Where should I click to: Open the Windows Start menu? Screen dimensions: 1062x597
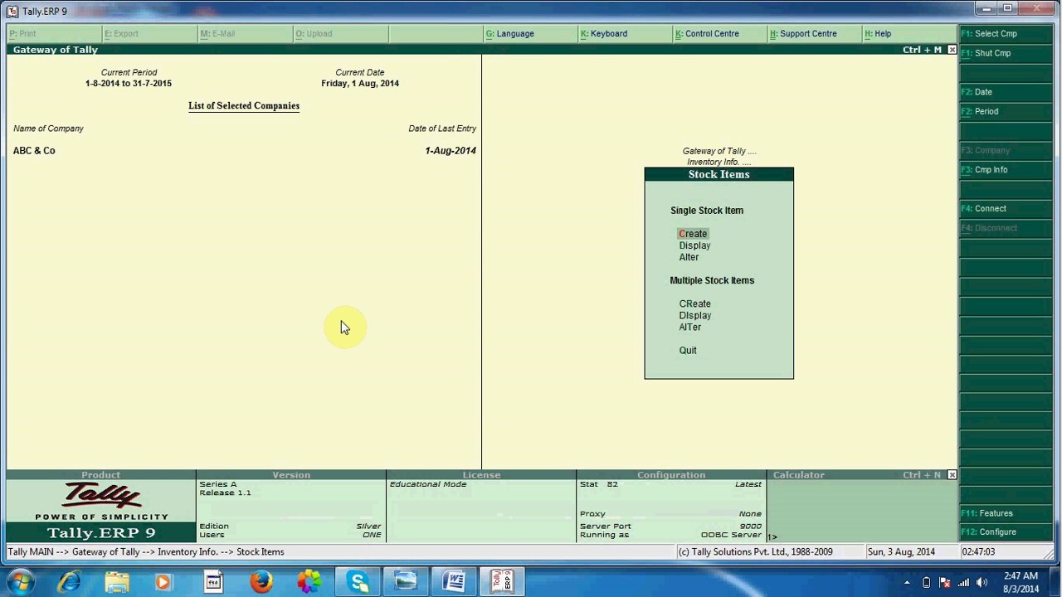point(20,582)
